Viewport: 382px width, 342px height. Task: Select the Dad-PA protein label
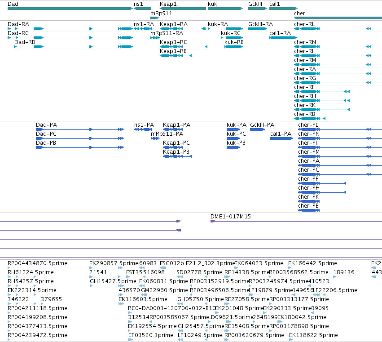[47, 125]
